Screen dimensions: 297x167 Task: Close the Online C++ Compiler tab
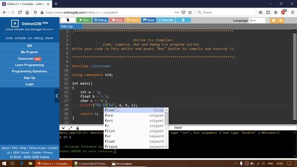48,4
